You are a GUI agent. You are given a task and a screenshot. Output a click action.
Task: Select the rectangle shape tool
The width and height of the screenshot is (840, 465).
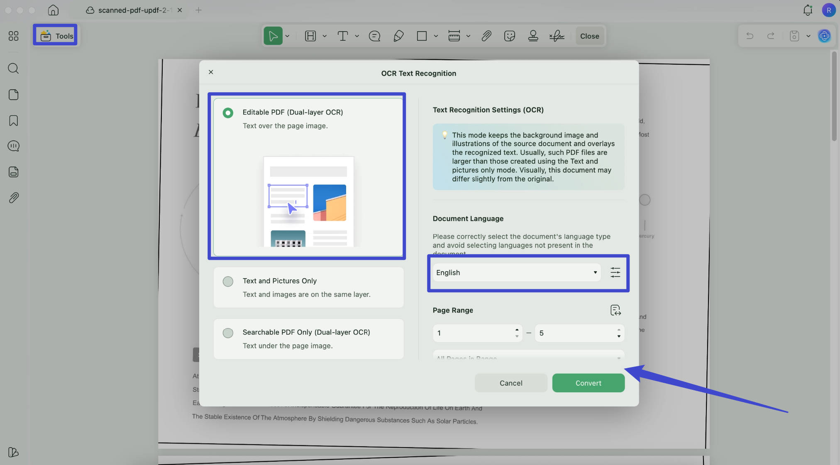click(x=422, y=36)
